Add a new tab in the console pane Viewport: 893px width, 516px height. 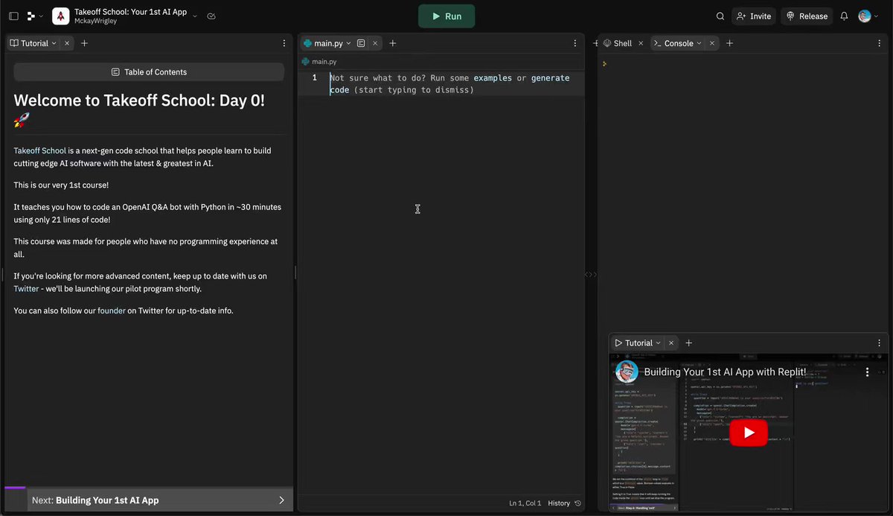(x=729, y=43)
